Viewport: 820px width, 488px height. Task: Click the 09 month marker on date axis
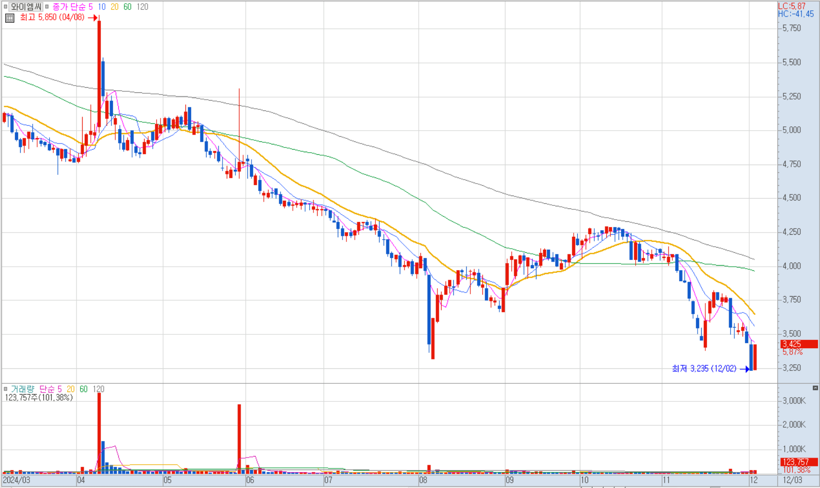click(510, 480)
